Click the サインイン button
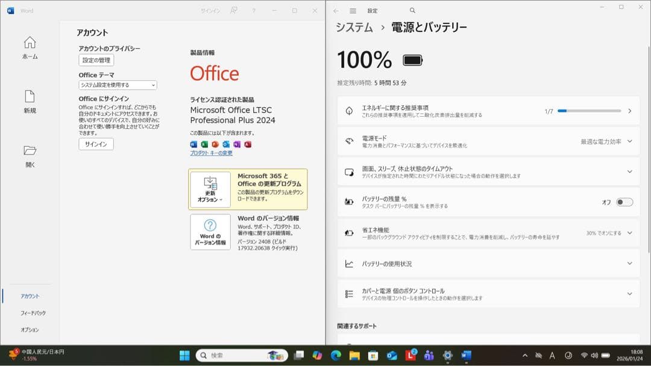The image size is (651, 366). (95, 144)
